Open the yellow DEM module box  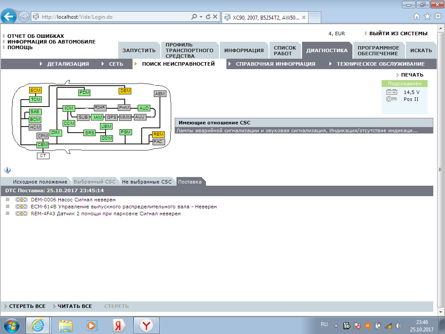pyautogui.click(x=125, y=91)
